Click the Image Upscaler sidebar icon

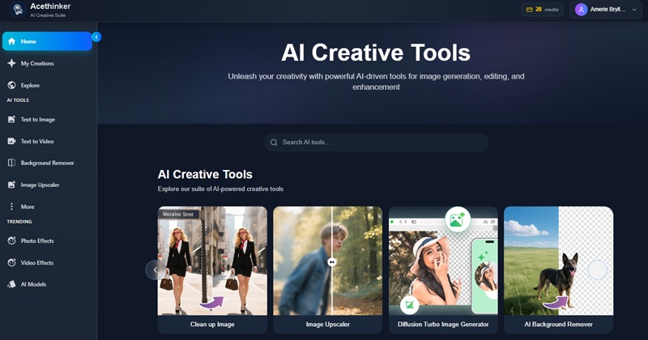tap(11, 185)
